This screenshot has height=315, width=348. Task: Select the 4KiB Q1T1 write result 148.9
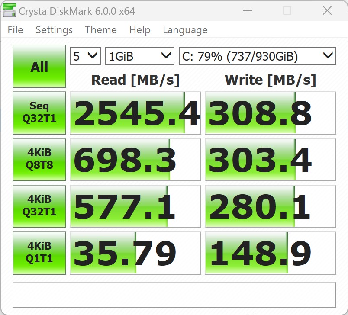click(x=271, y=253)
